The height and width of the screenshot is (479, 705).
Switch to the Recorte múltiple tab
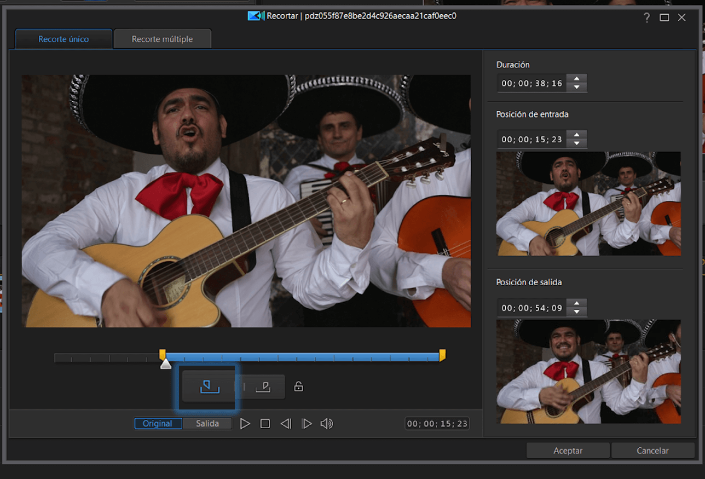pyautogui.click(x=162, y=39)
